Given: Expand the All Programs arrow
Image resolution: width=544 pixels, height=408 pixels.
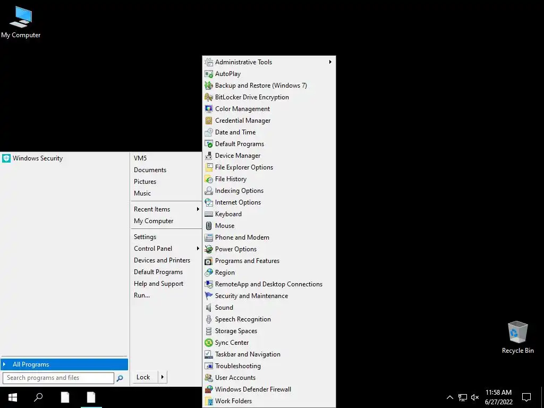Looking at the screenshot, I should click(4, 364).
